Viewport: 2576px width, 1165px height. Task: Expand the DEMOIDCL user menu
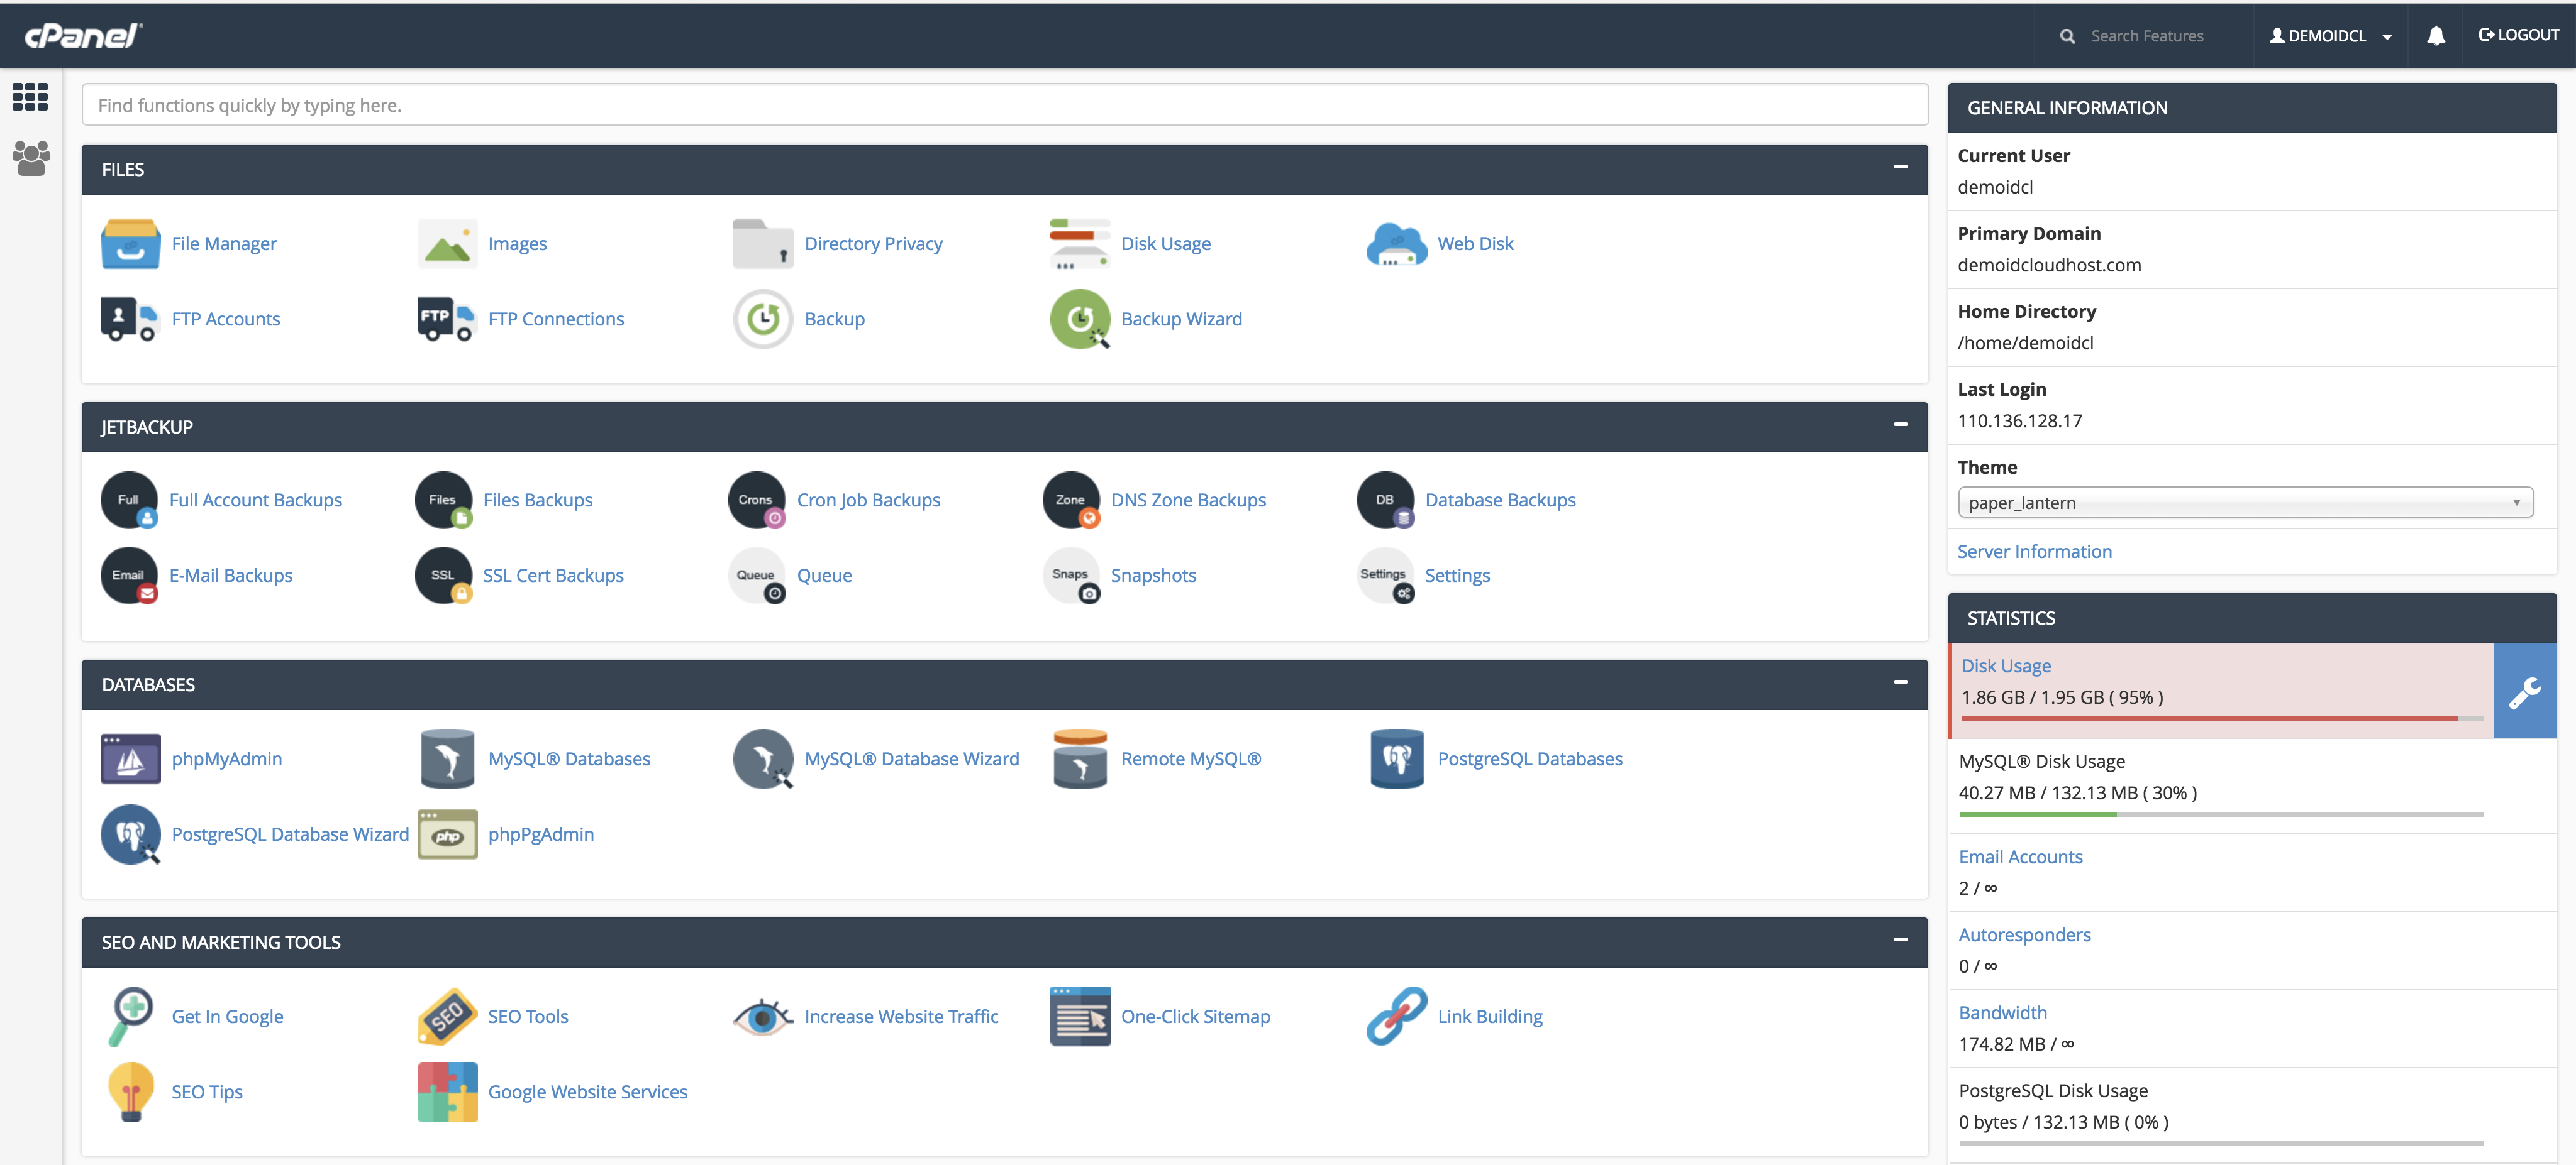point(2330,35)
